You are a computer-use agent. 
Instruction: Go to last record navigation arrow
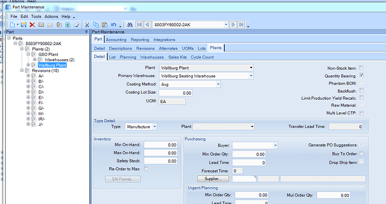click(x=241, y=25)
